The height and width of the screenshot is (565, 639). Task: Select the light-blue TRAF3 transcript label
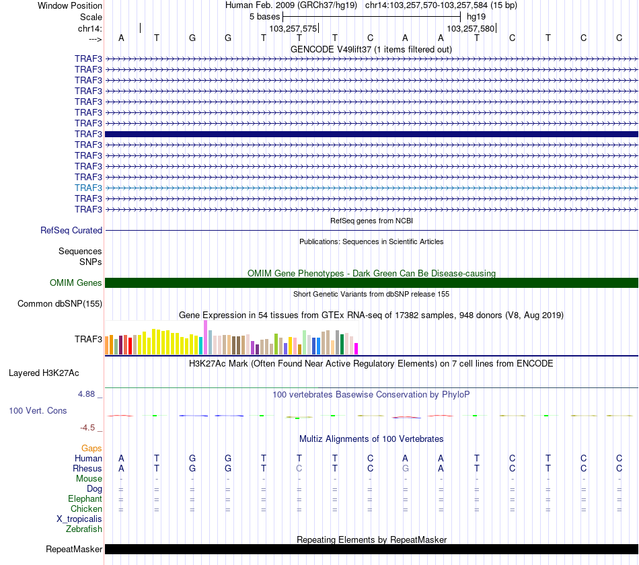point(88,188)
